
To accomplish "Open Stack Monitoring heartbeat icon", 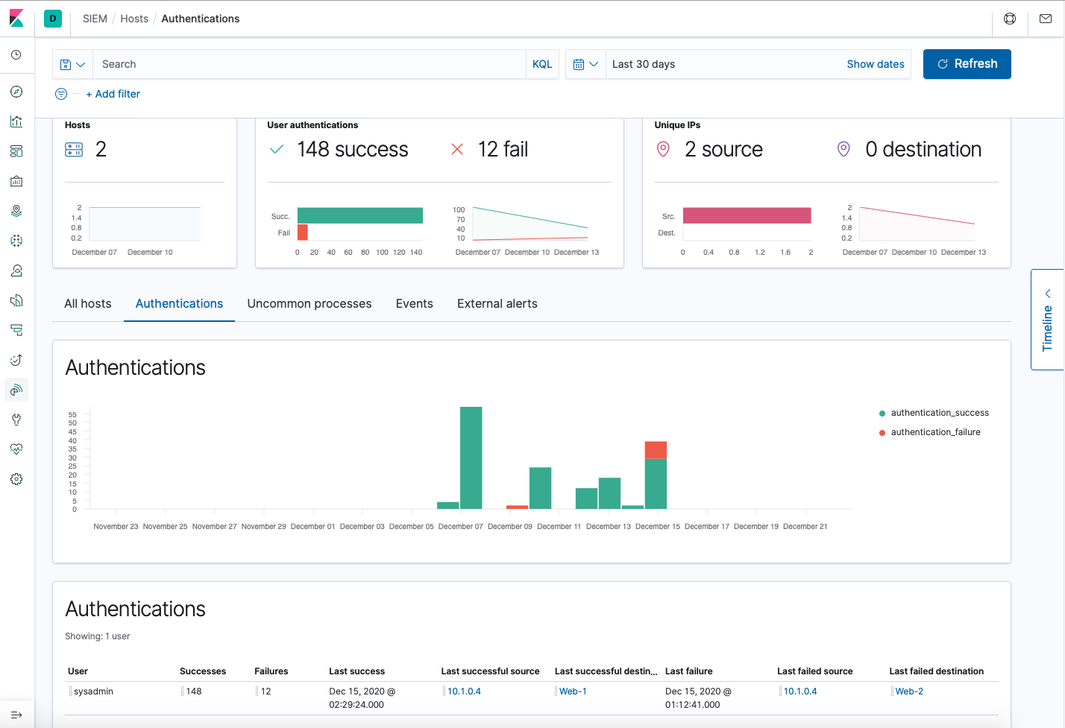I will (16, 449).
